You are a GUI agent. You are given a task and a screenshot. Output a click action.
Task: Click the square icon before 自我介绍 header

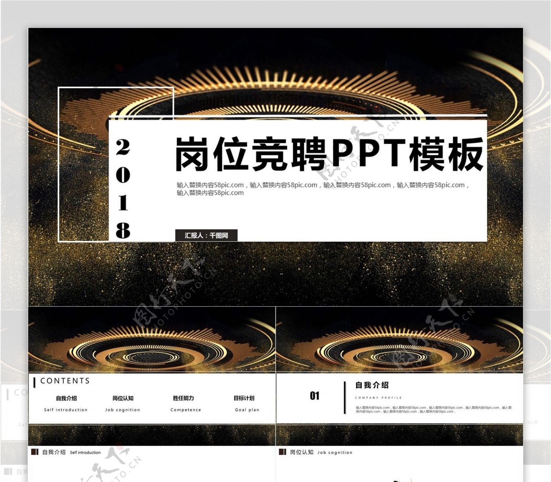pos(34,452)
